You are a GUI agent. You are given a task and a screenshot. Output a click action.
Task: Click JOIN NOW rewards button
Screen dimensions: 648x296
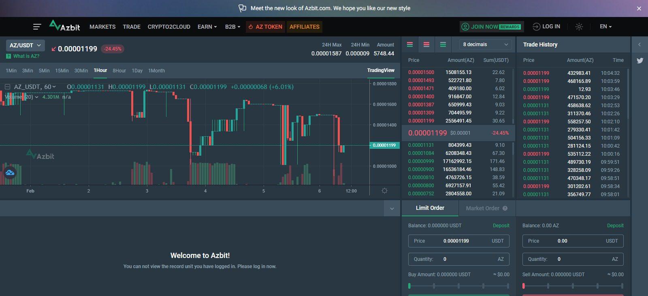492,27
